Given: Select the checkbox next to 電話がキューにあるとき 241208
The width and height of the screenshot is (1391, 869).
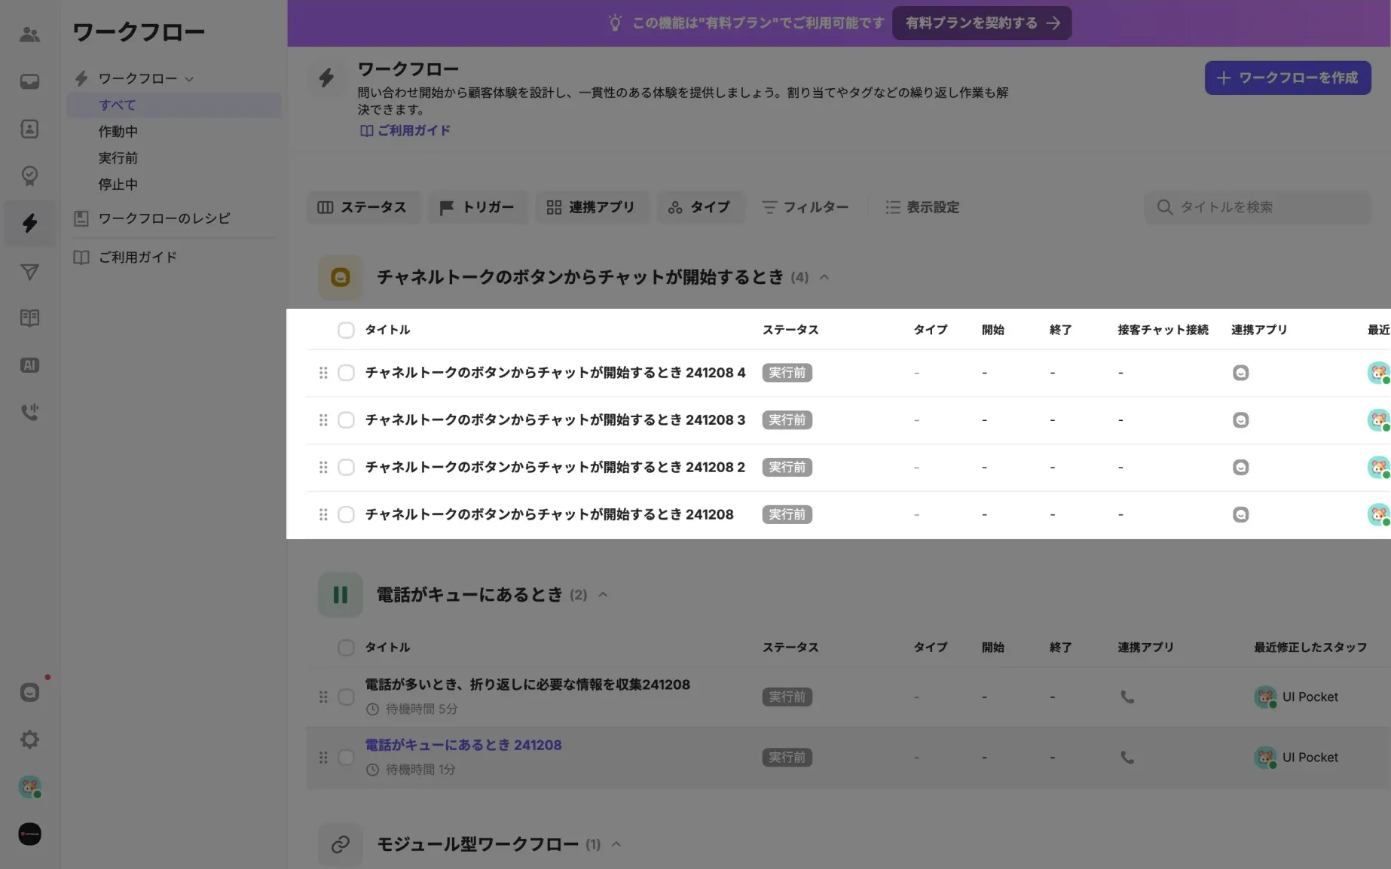Looking at the screenshot, I should click(x=346, y=758).
